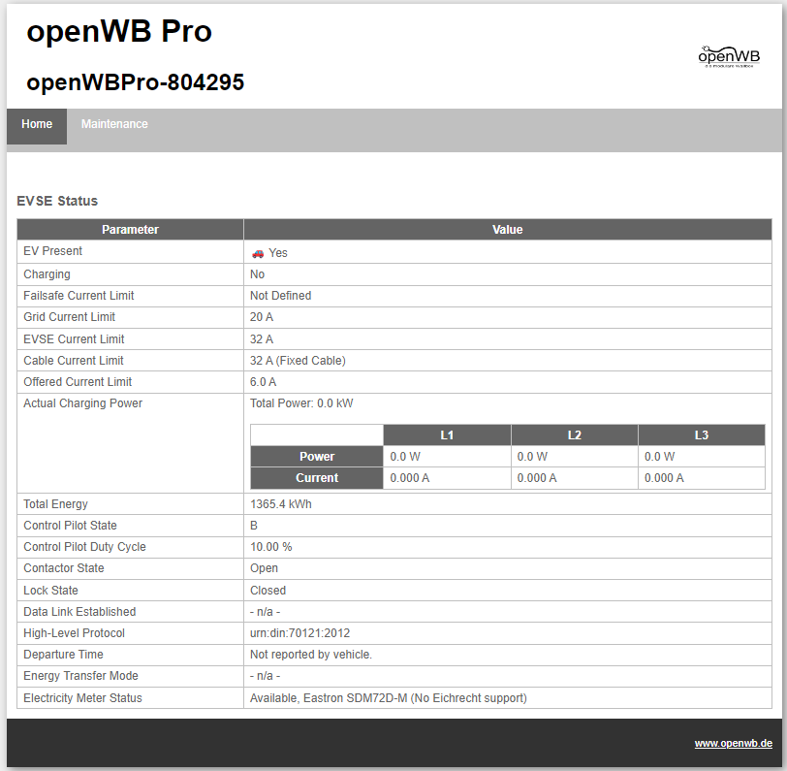Select the 32 A (Fixed Cable) value
787x771 pixels.
[x=298, y=361]
